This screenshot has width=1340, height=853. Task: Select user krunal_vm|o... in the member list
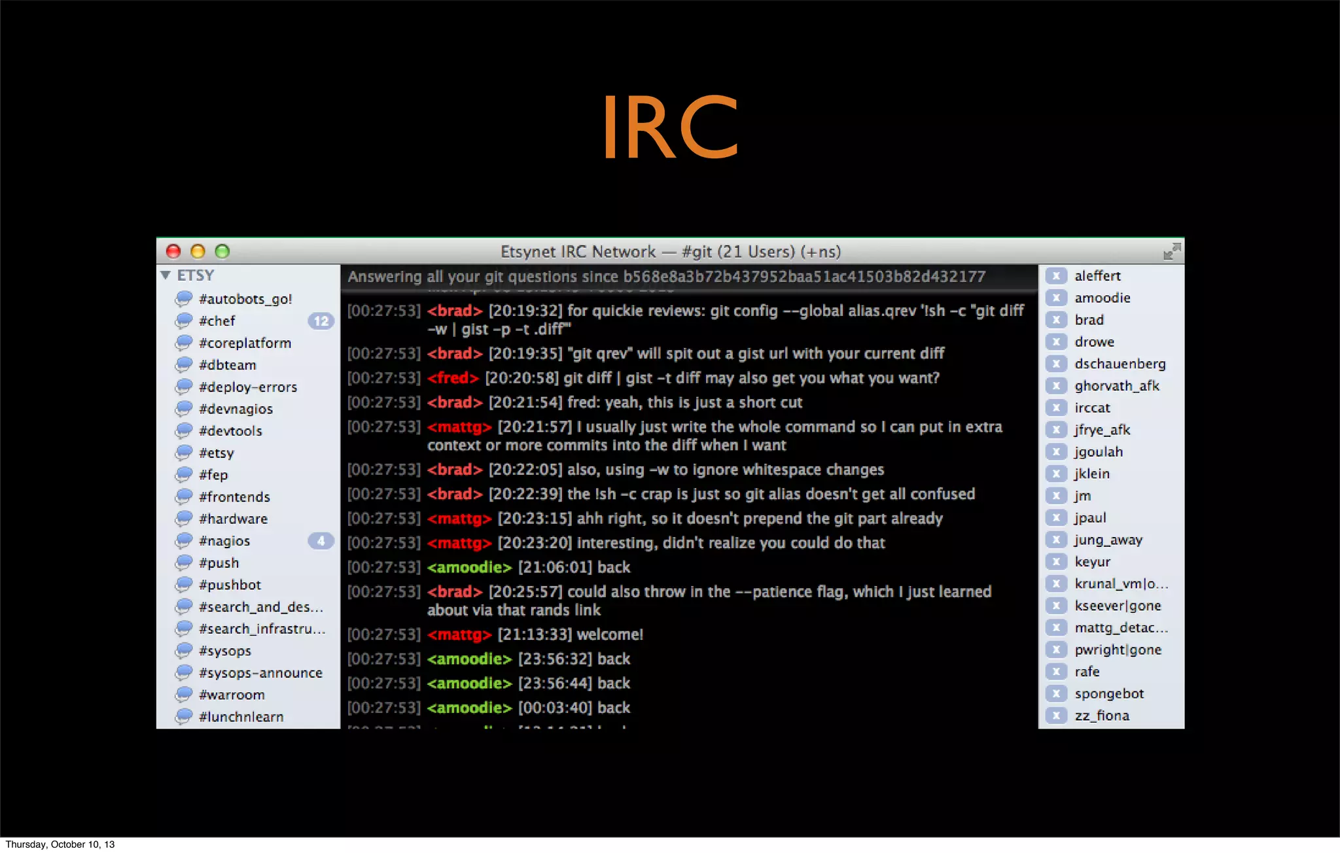click(1121, 583)
